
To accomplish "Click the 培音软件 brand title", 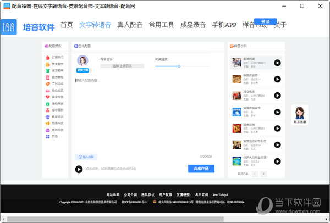I will (x=38, y=27).
